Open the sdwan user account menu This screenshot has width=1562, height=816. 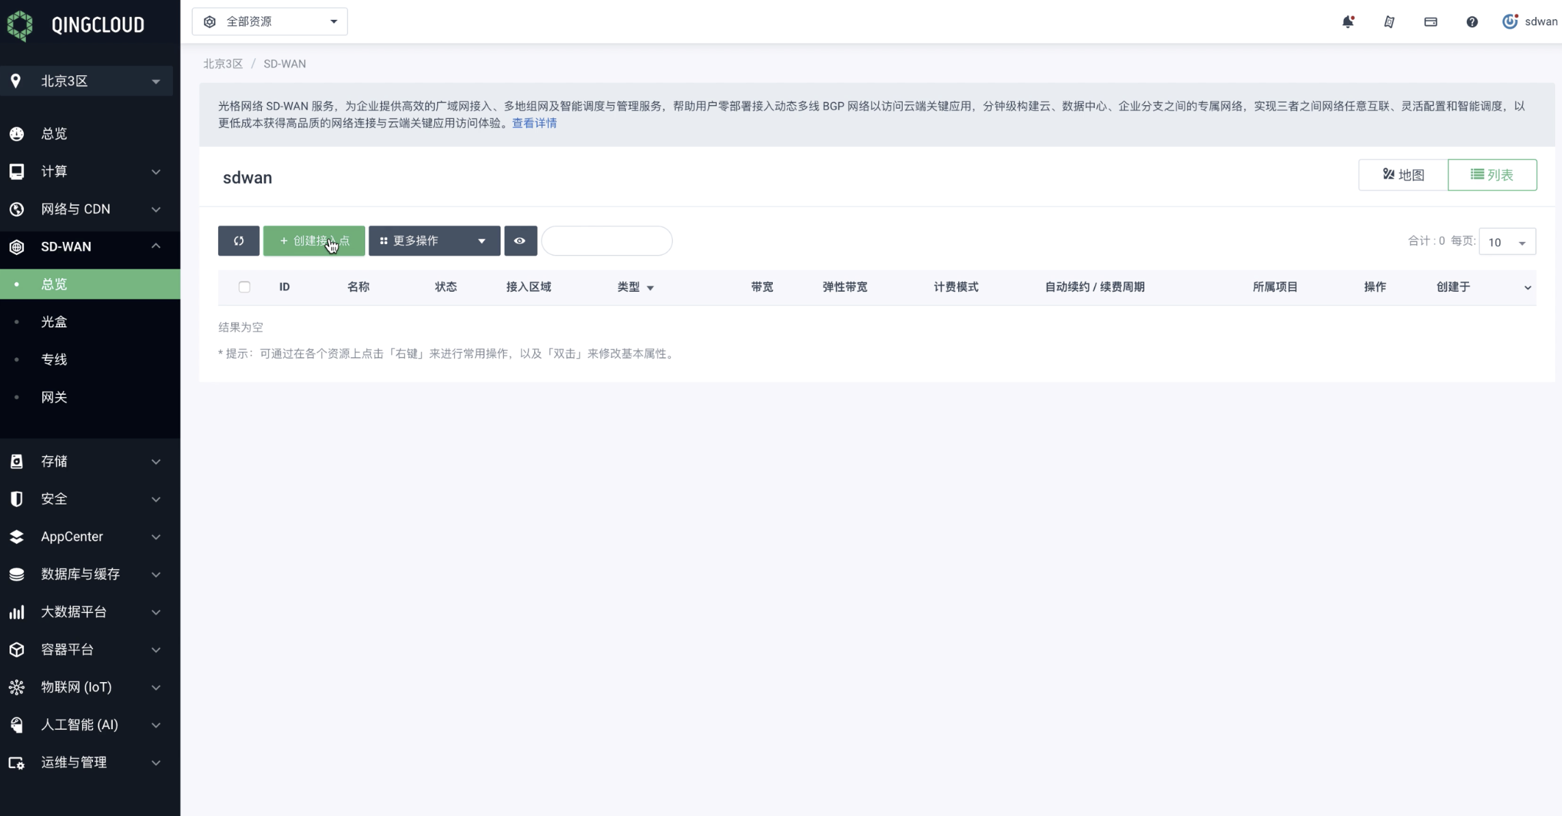(1529, 22)
